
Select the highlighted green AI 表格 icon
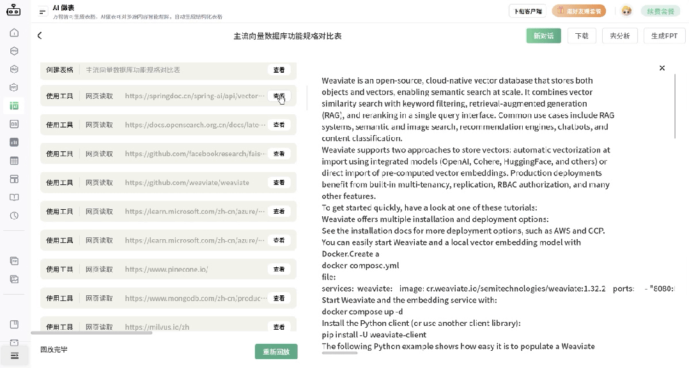14,106
